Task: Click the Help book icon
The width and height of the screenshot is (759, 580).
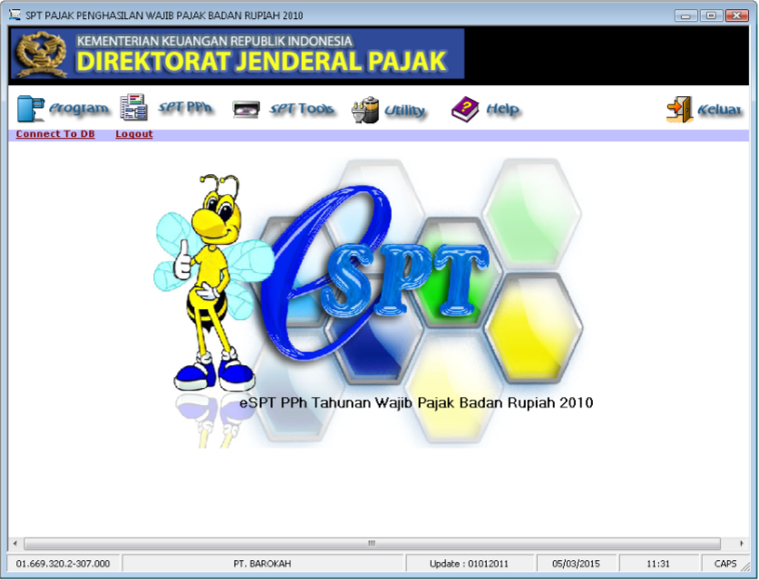Action: tap(464, 110)
